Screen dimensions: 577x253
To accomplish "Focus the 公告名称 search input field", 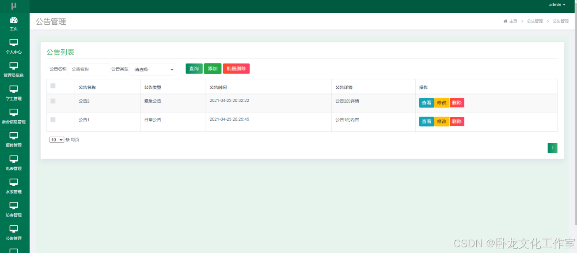I will [x=89, y=69].
